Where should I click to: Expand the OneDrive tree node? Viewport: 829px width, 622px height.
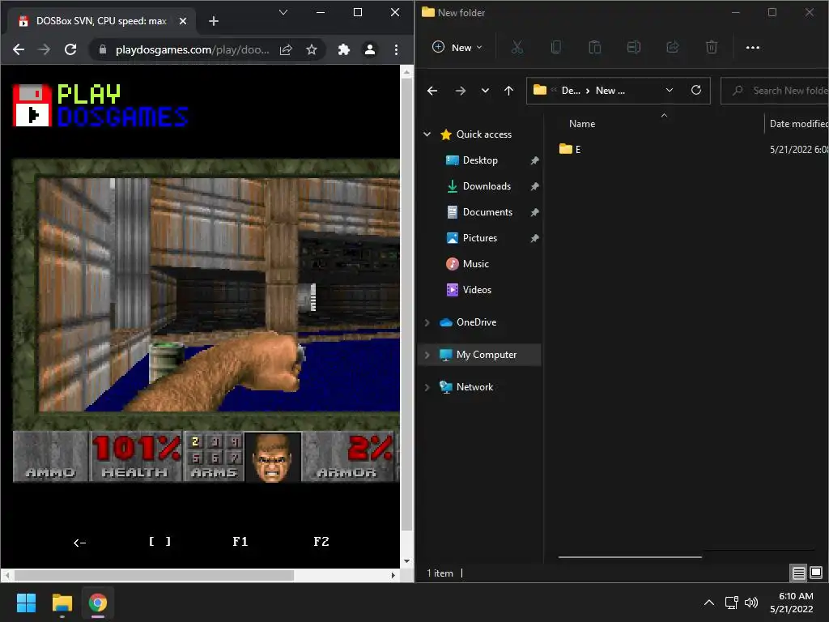[427, 322]
